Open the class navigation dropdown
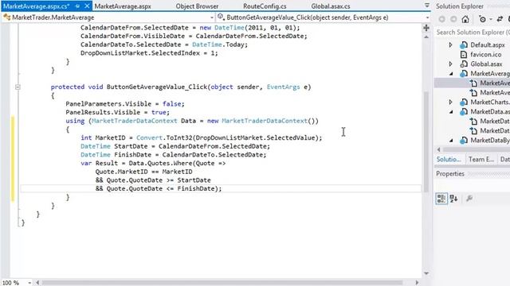510x286 pixels. [212, 17]
